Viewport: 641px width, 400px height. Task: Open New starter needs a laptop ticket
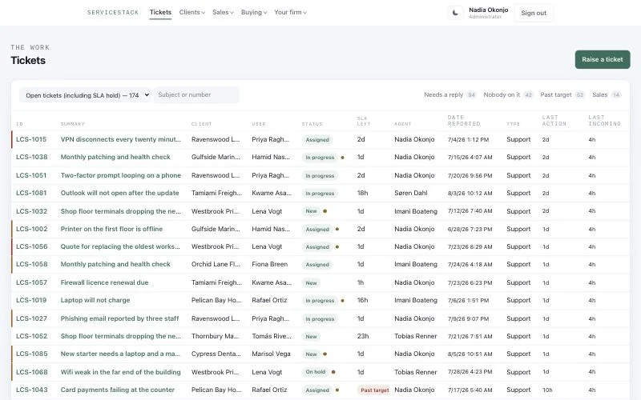[120, 354]
